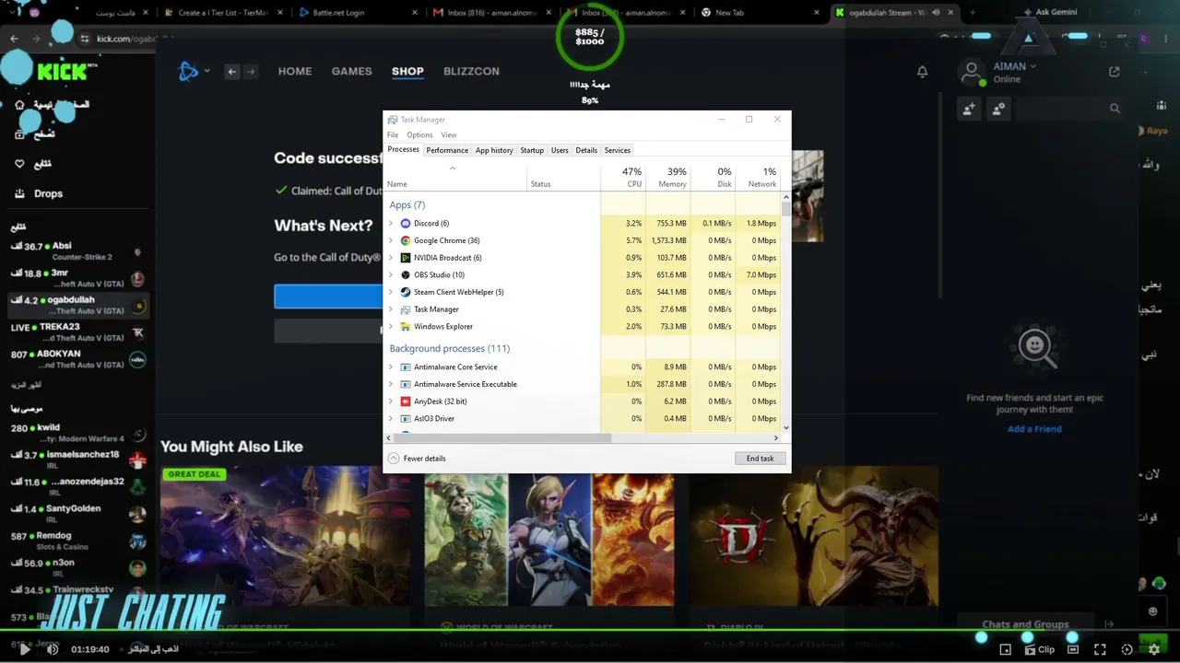Click the AnyDesk icon in Task Manager
This screenshot has height=663, width=1180.
(x=406, y=401)
